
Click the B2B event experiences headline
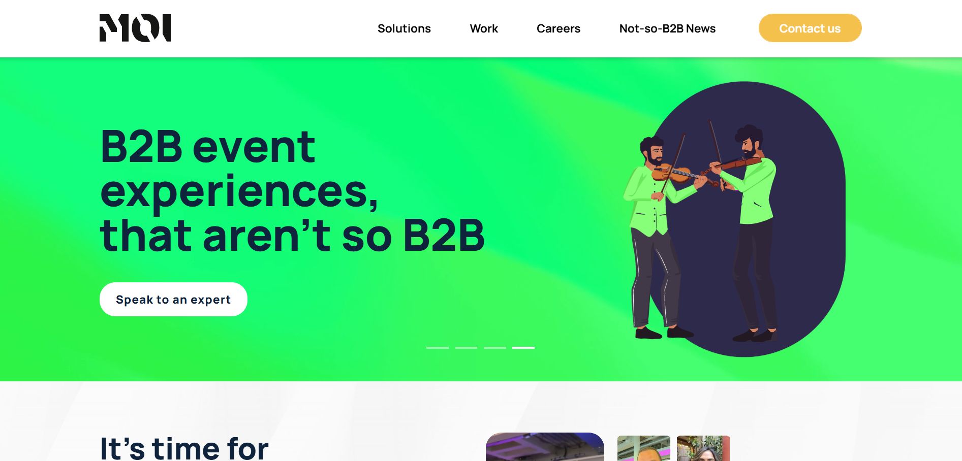(292, 191)
